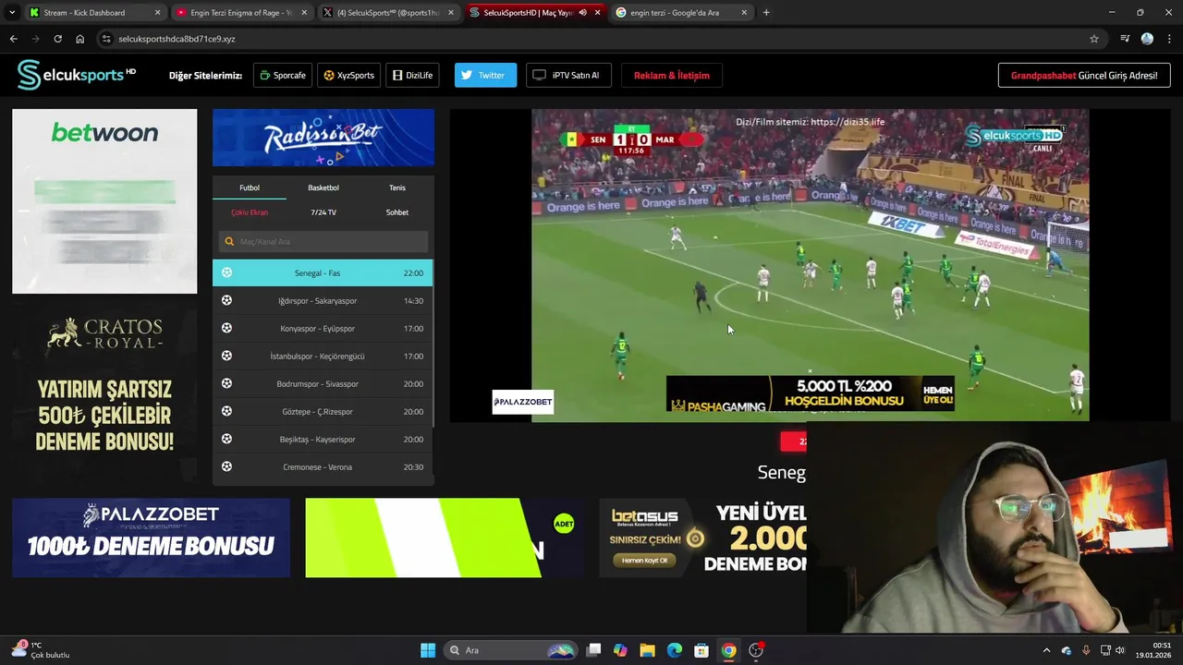Close the Kick Dashboard tab

coord(157,13)
